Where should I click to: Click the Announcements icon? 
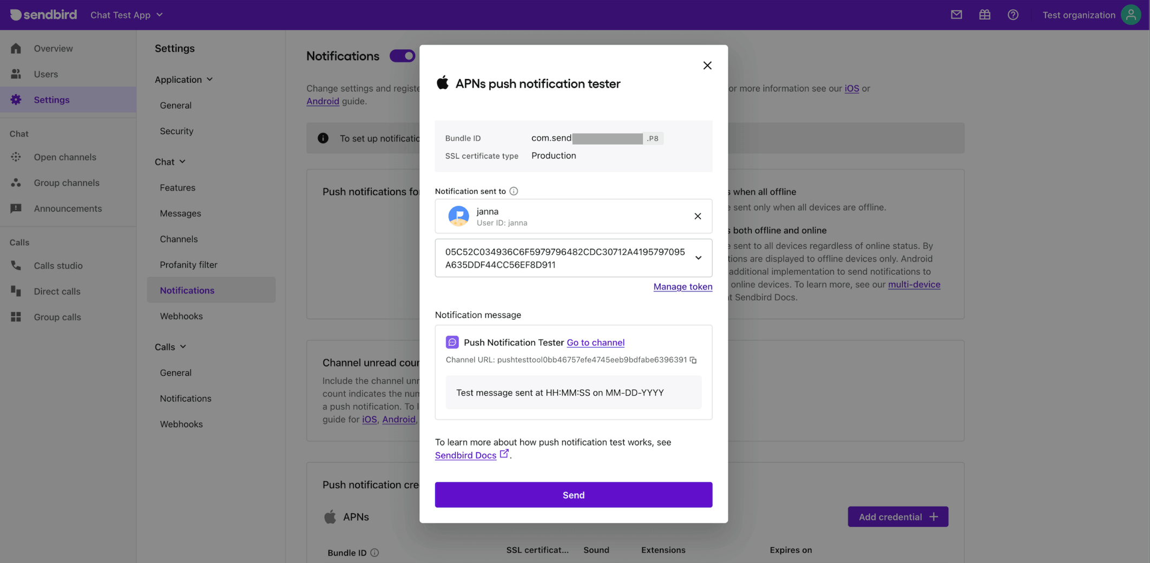point(16,208)
